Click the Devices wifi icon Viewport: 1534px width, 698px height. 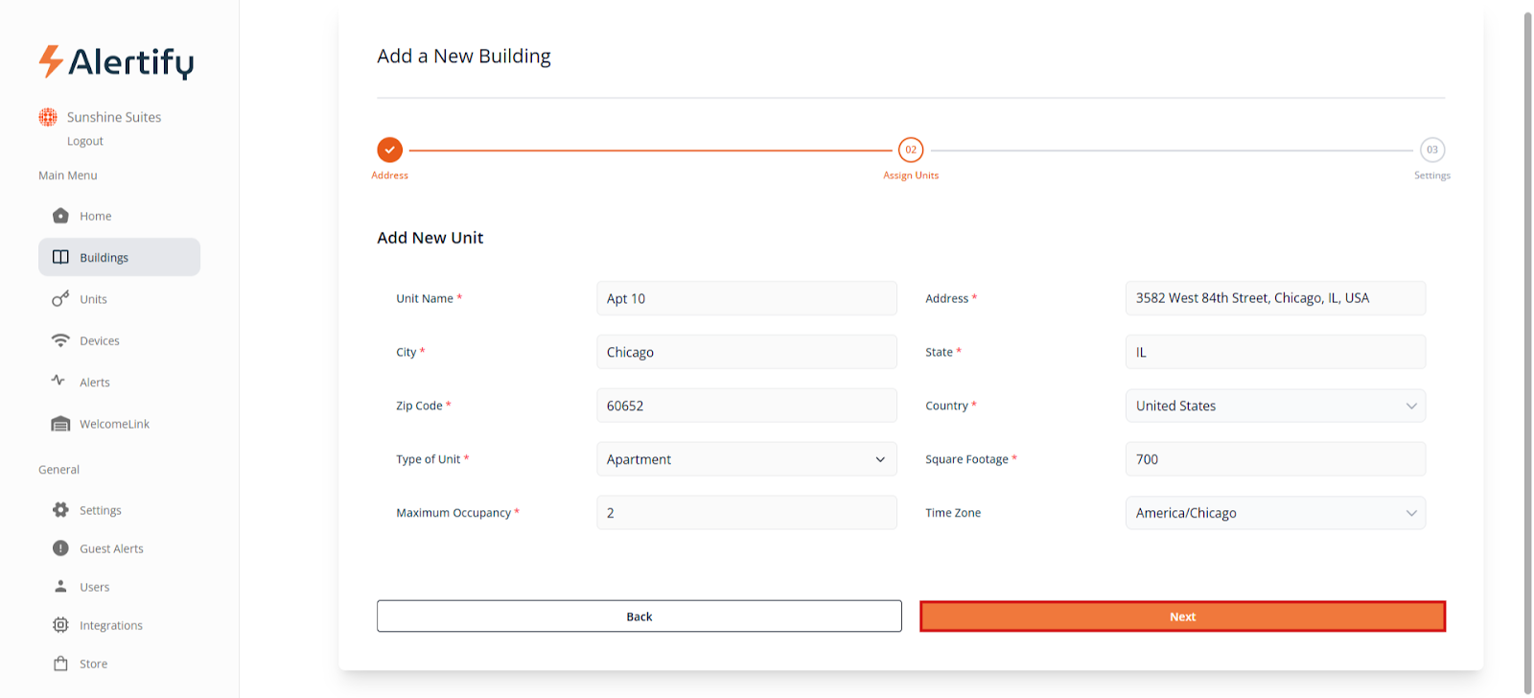click(x=60, y=340)
